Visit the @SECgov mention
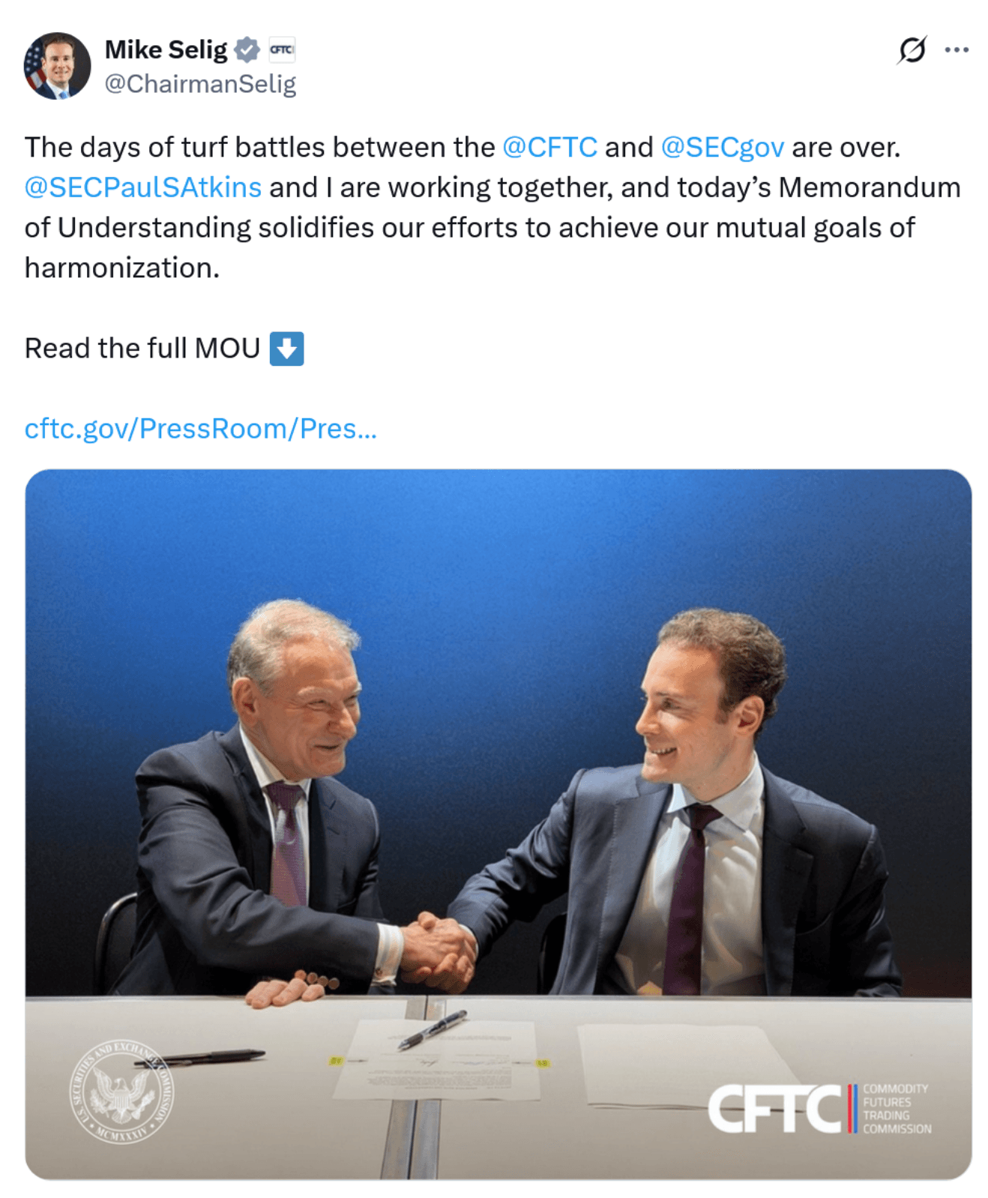This screenshot has width=988, height=1198. [x=722, y=148]
